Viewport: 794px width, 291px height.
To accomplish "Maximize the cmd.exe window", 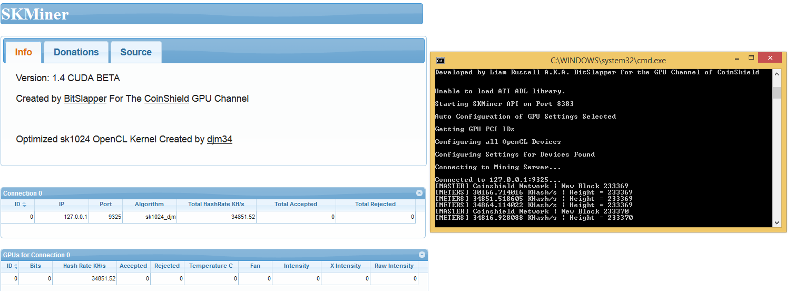I will pyautogui.click(x=751, y=58).
